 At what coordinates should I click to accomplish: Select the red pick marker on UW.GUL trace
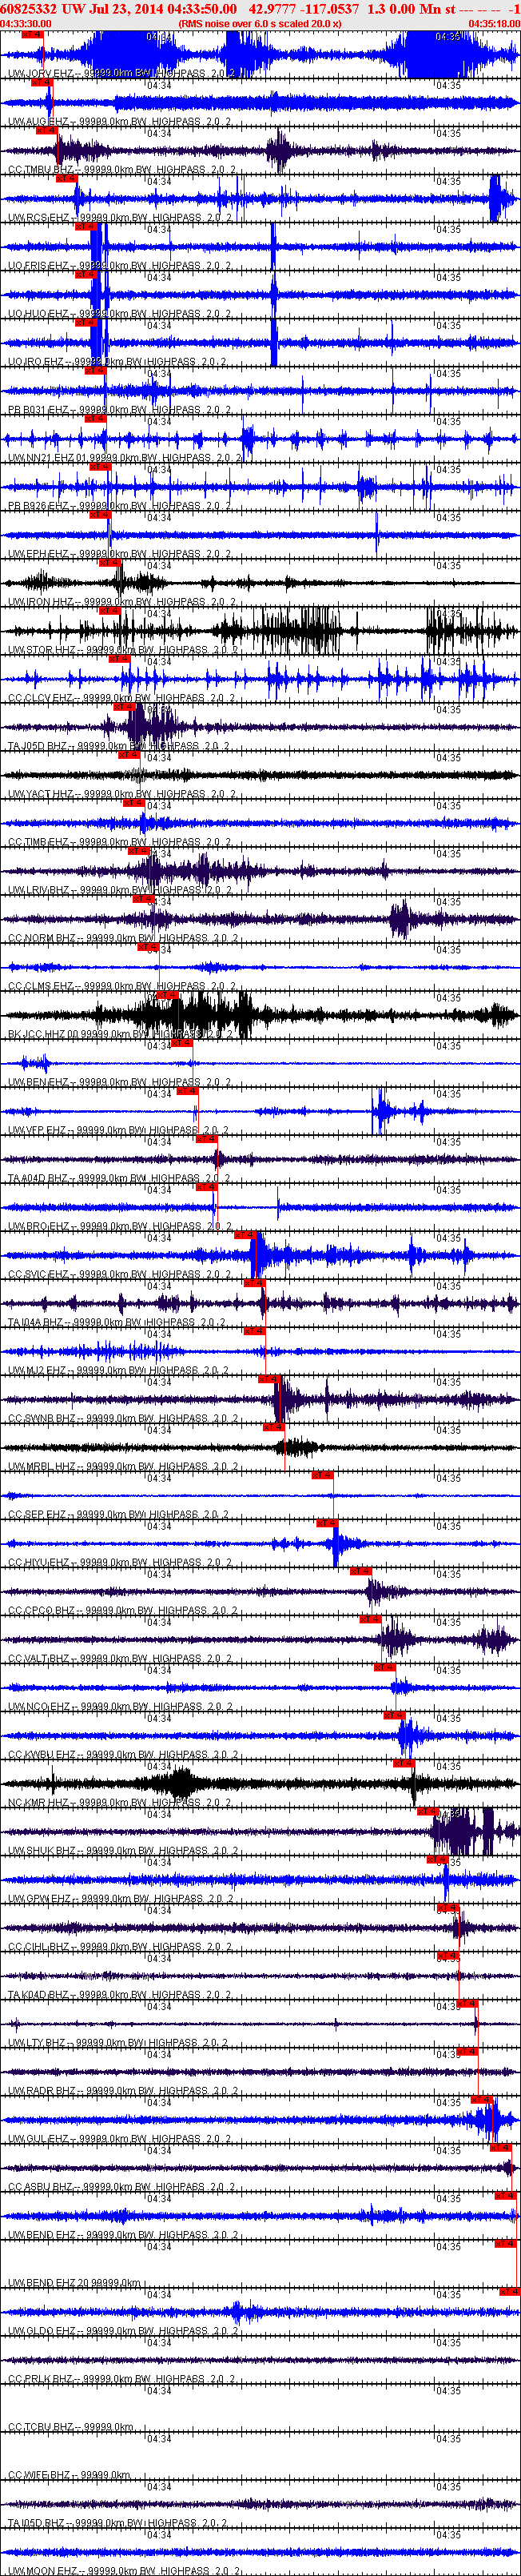coord(481,2100)
